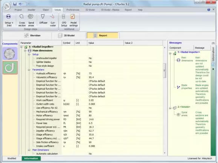Image resolution: width=218 pixels, height=163 pixels.
Task: Switch to the Meridian view
Action: point(33,35)
